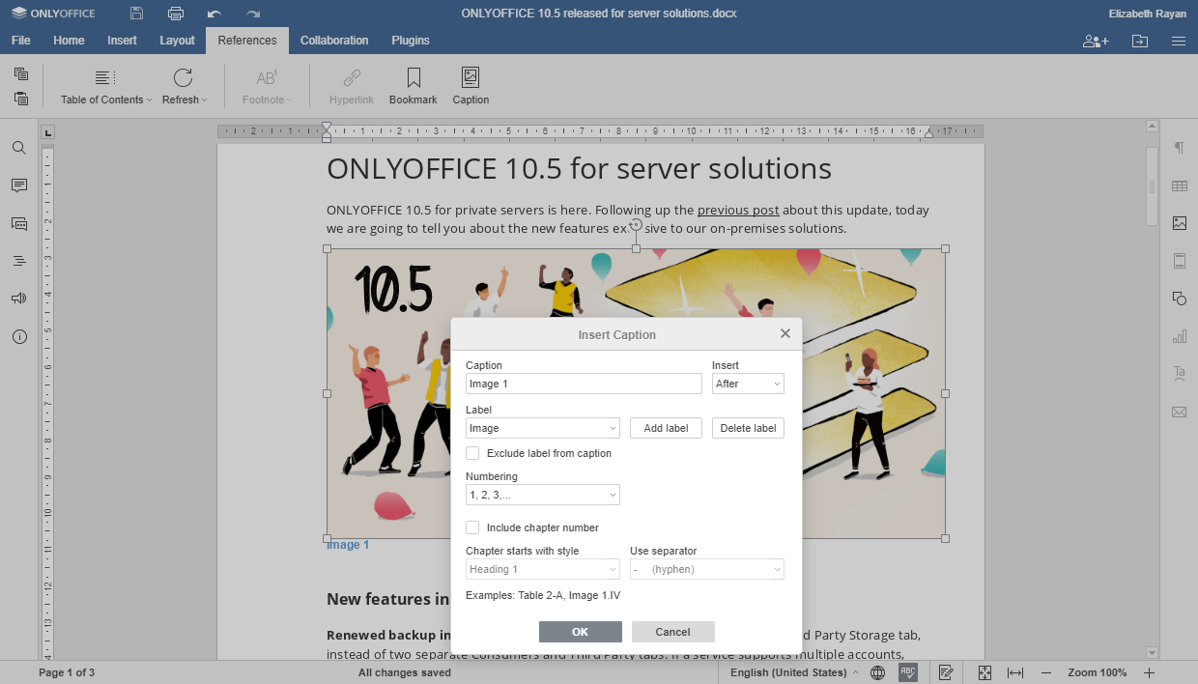Open Image settings in the right sidebar
This screenshot has width=1198, height=684.
tap(1179, 223)
